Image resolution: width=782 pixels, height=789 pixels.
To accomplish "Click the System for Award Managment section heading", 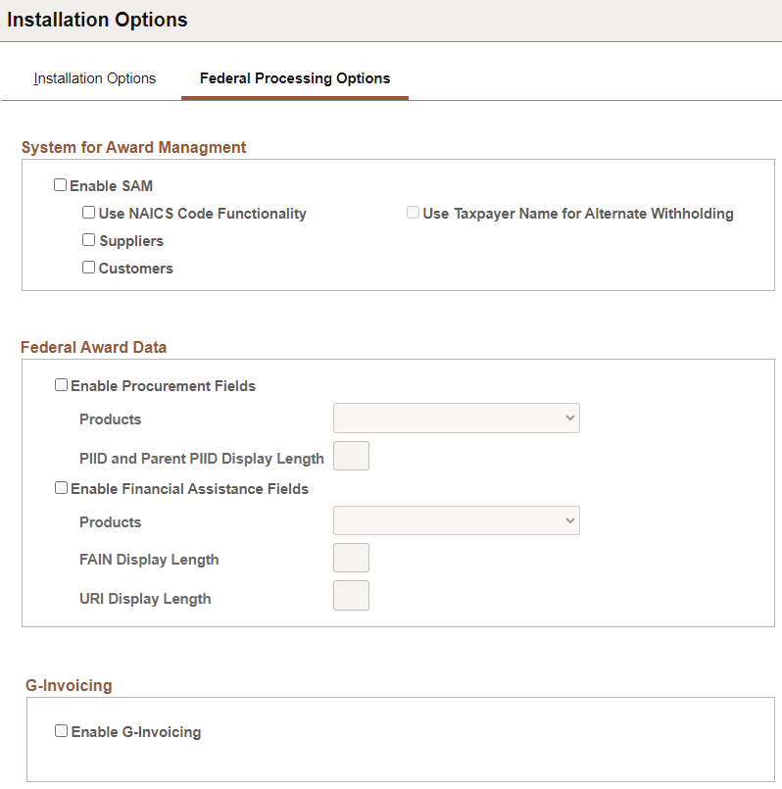I will (133, 147).
